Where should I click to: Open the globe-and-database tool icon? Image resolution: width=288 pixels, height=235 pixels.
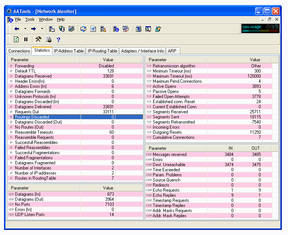click(x=62, y=29)
